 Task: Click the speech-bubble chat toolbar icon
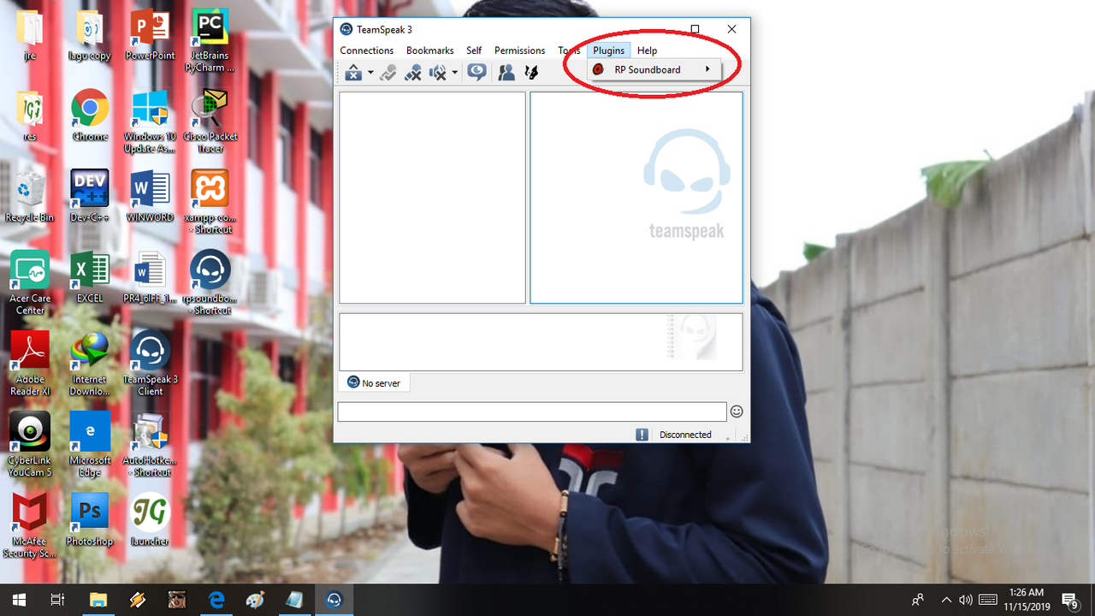(477, 73)
